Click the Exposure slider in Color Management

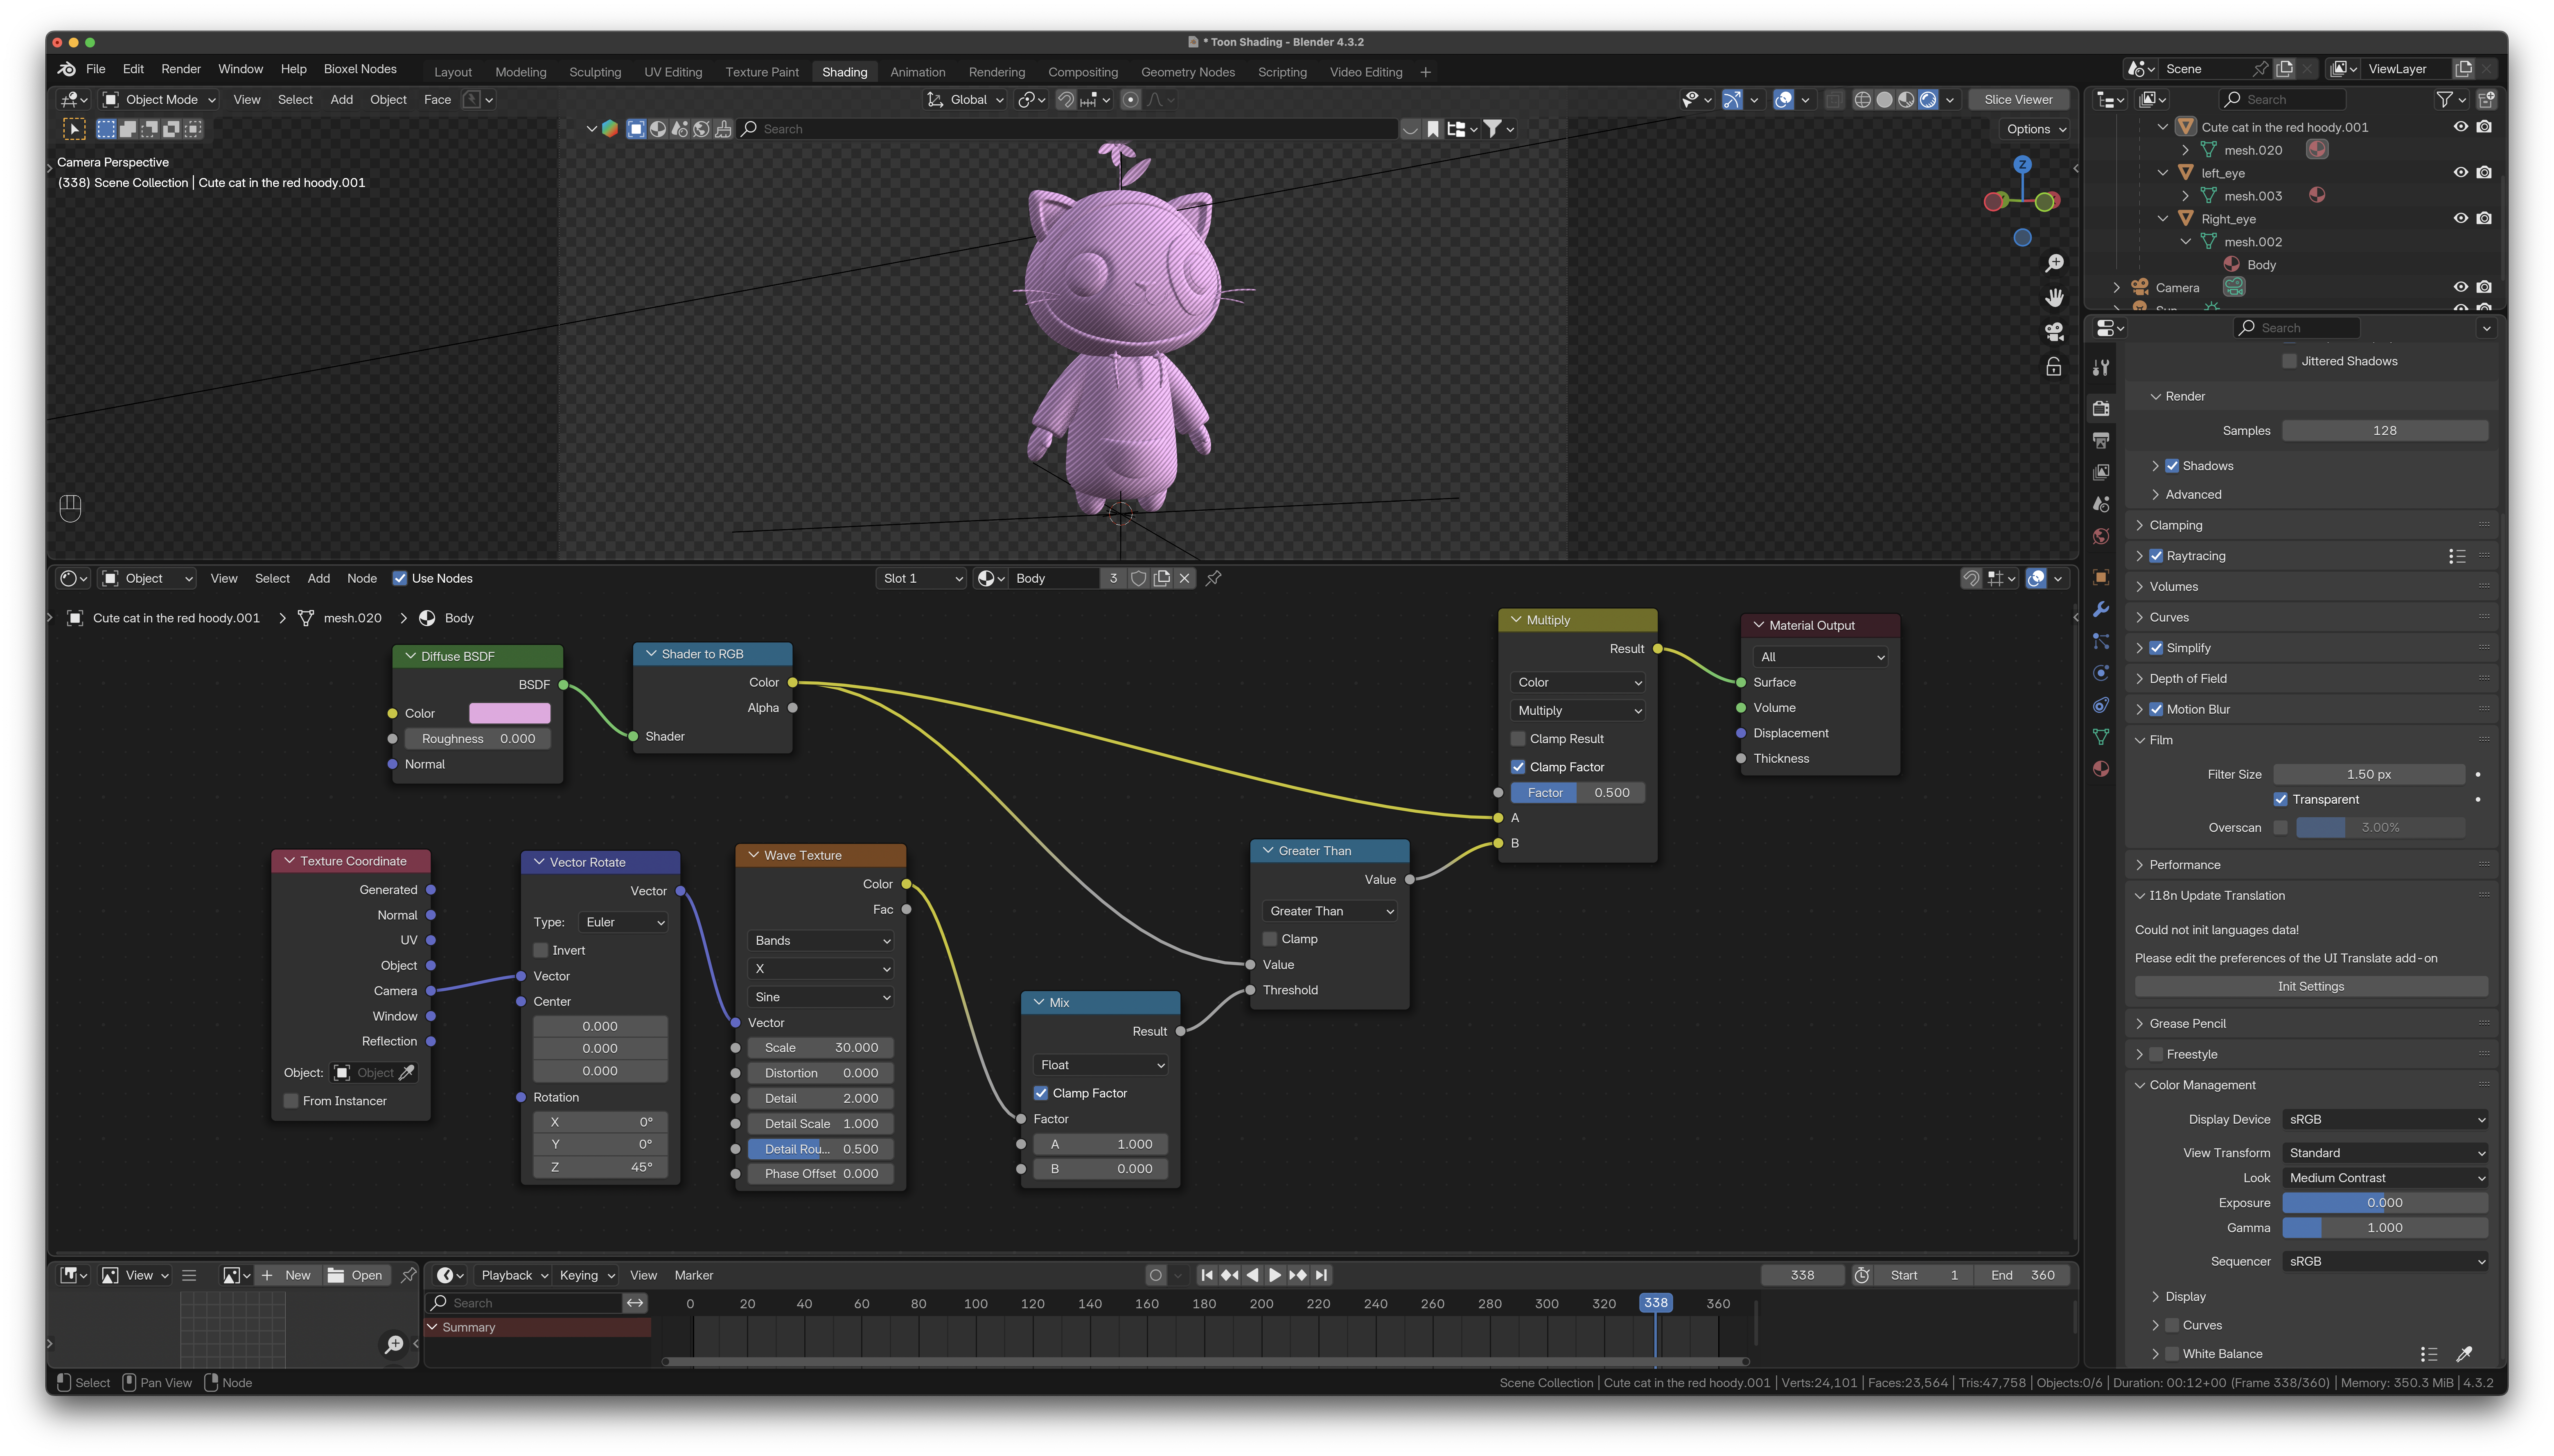[x=2385, y=1203]
